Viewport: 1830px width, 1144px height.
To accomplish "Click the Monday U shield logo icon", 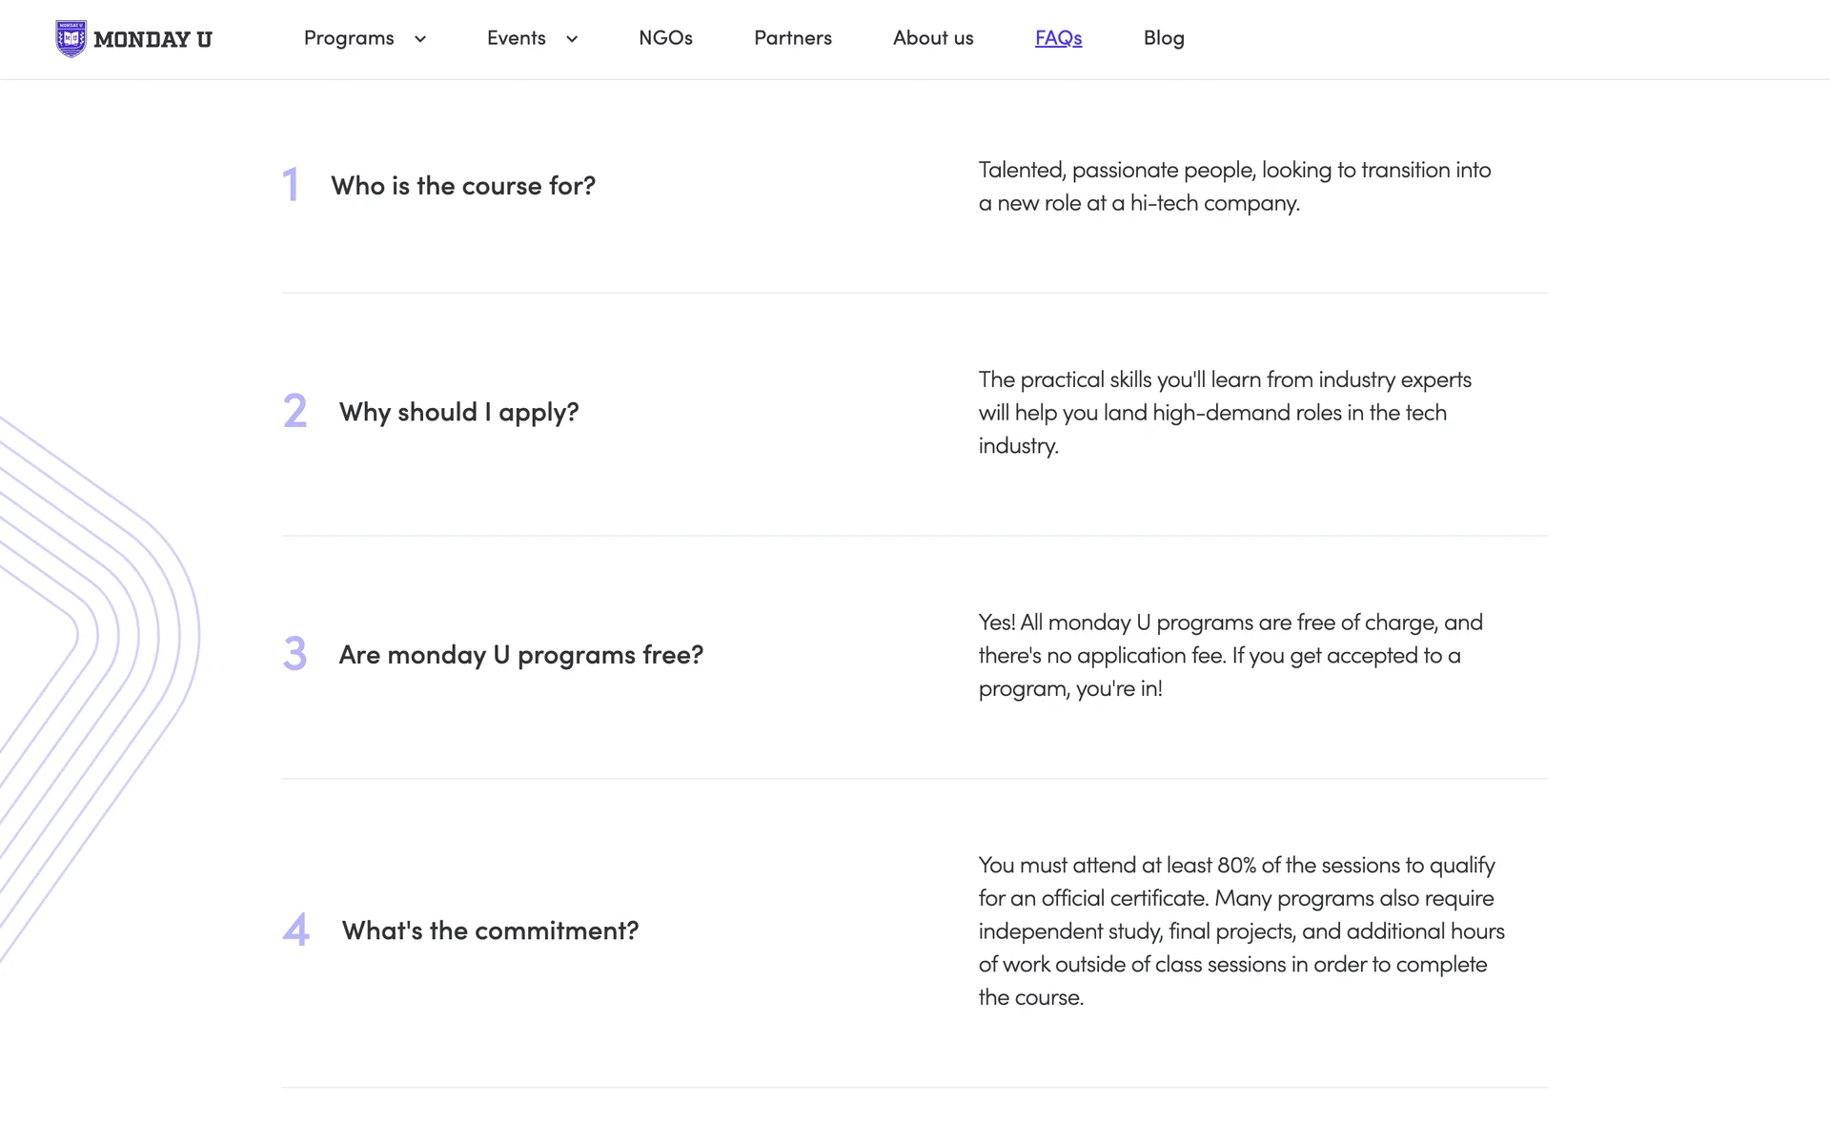I will [71, 39].
